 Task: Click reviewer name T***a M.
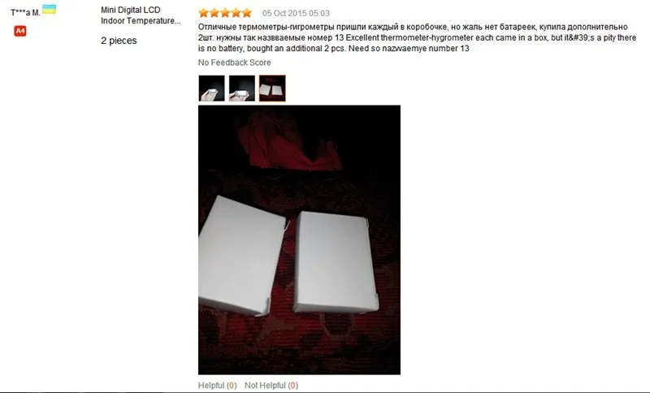pyautogui.click(x=25, y=12)
